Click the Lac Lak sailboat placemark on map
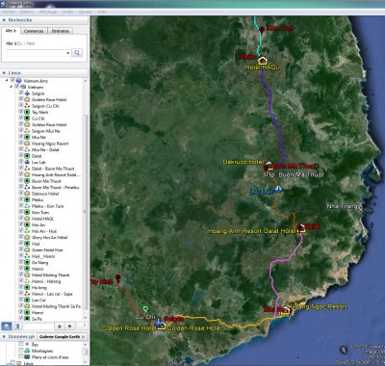 (x=278, y=189)
